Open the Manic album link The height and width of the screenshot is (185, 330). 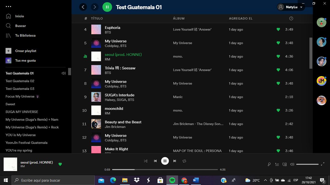tap(178, 97)
